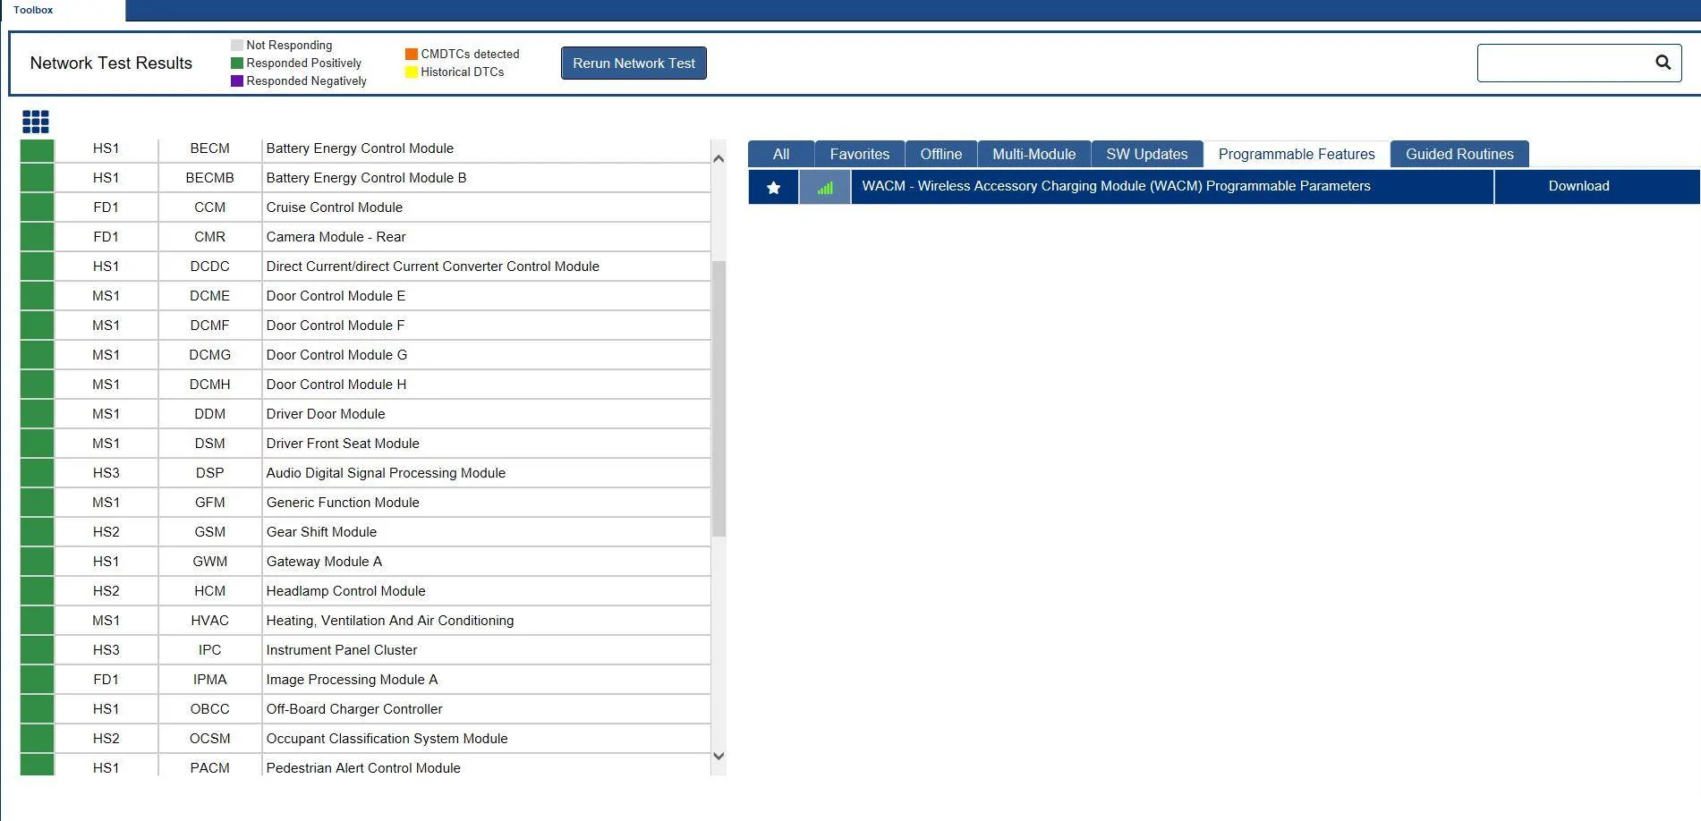Image resolution: width=1701 pixels, height=821 pixels.
Task: Switch to the All tab
Action: click(781, 154)
